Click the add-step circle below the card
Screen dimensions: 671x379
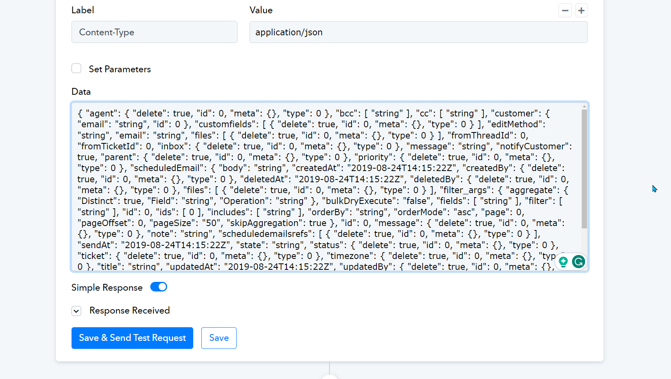[329, 377]
